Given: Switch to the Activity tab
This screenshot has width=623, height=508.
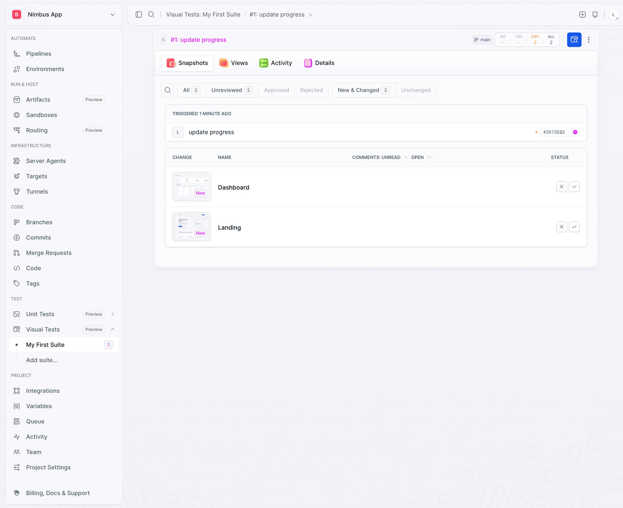Looking at the screenshot, I should [276, 63].
